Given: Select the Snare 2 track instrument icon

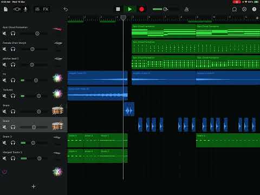Looking at the screenshot, I should [57, 138].
